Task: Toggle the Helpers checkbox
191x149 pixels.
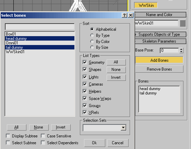Action: coord(85,91)
